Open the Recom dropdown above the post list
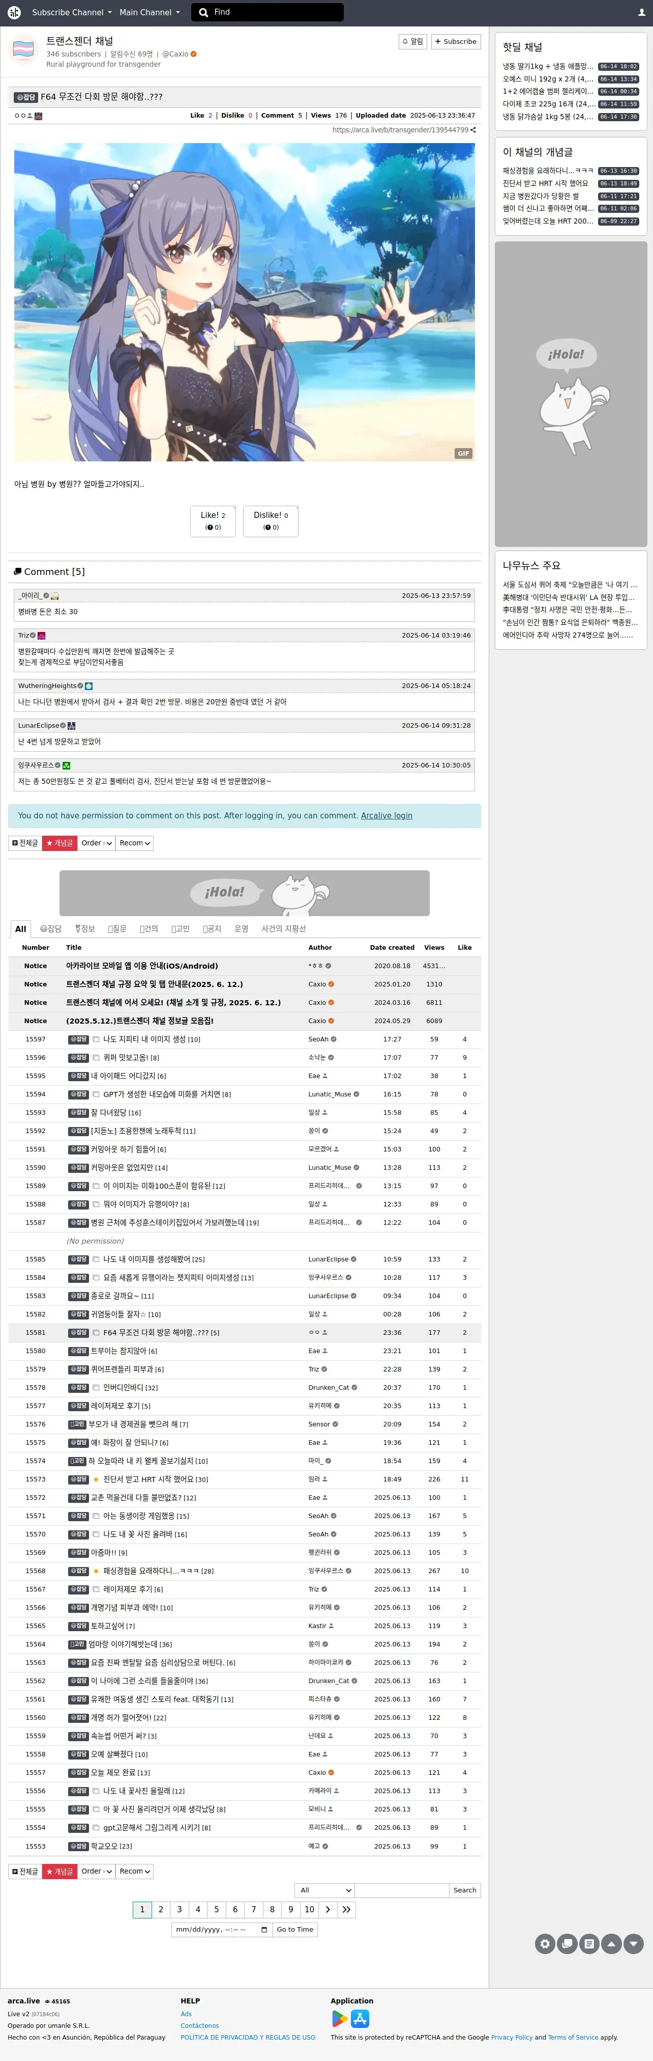The image size is (653, 2061). pos(134,843)
